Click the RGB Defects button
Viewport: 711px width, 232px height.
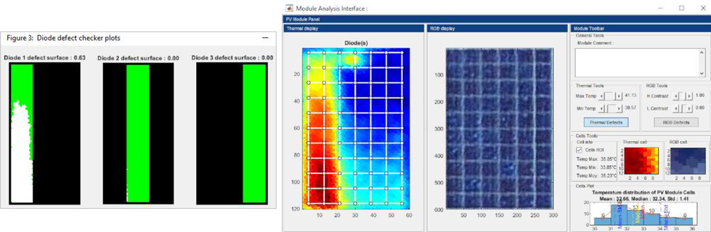(x=675, y=123)
